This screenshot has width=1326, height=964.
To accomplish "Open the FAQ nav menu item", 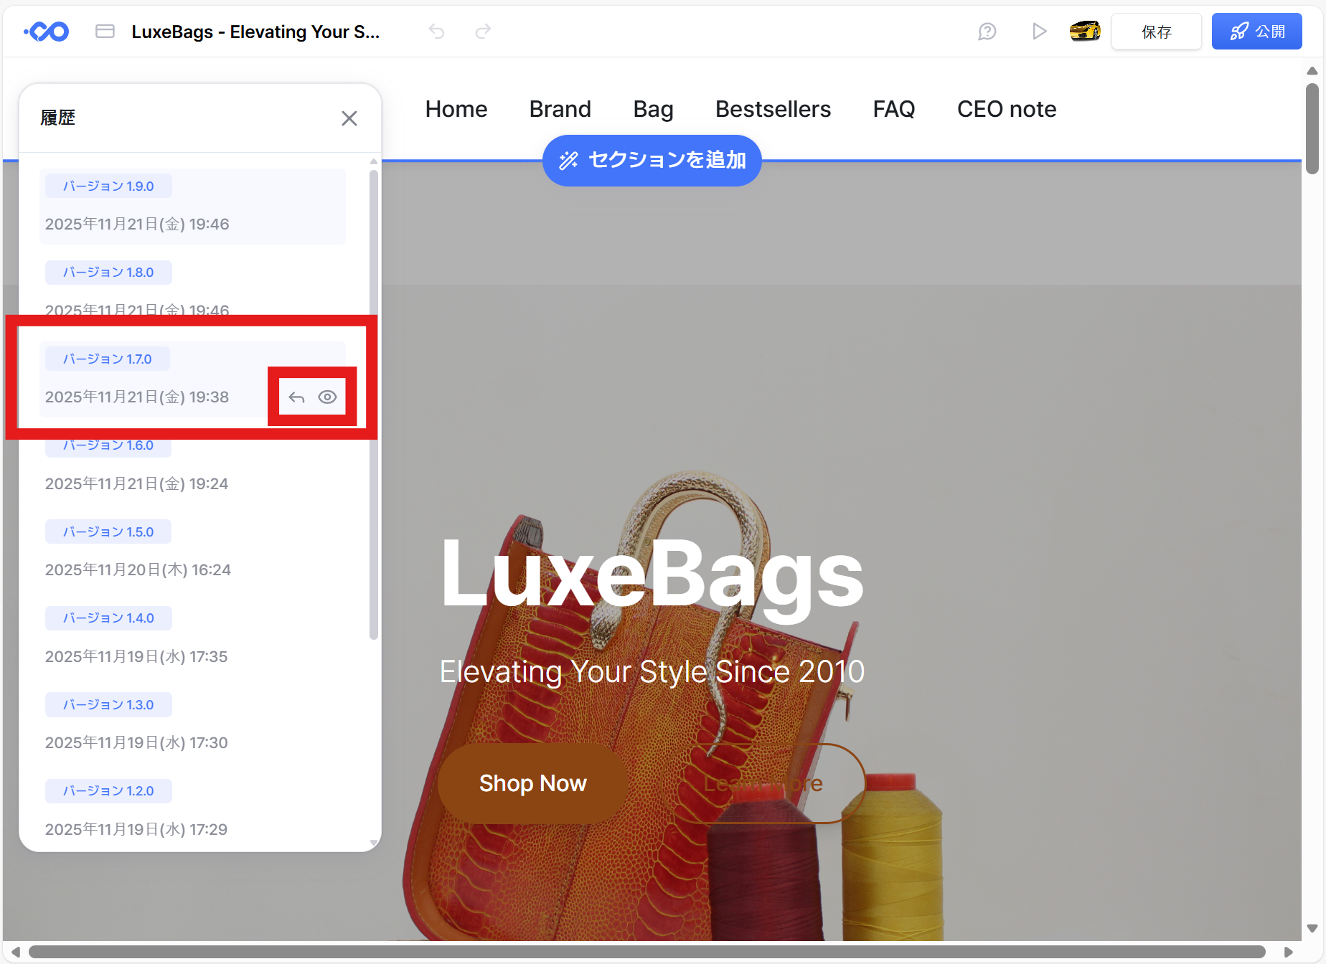I will point(894,109).
